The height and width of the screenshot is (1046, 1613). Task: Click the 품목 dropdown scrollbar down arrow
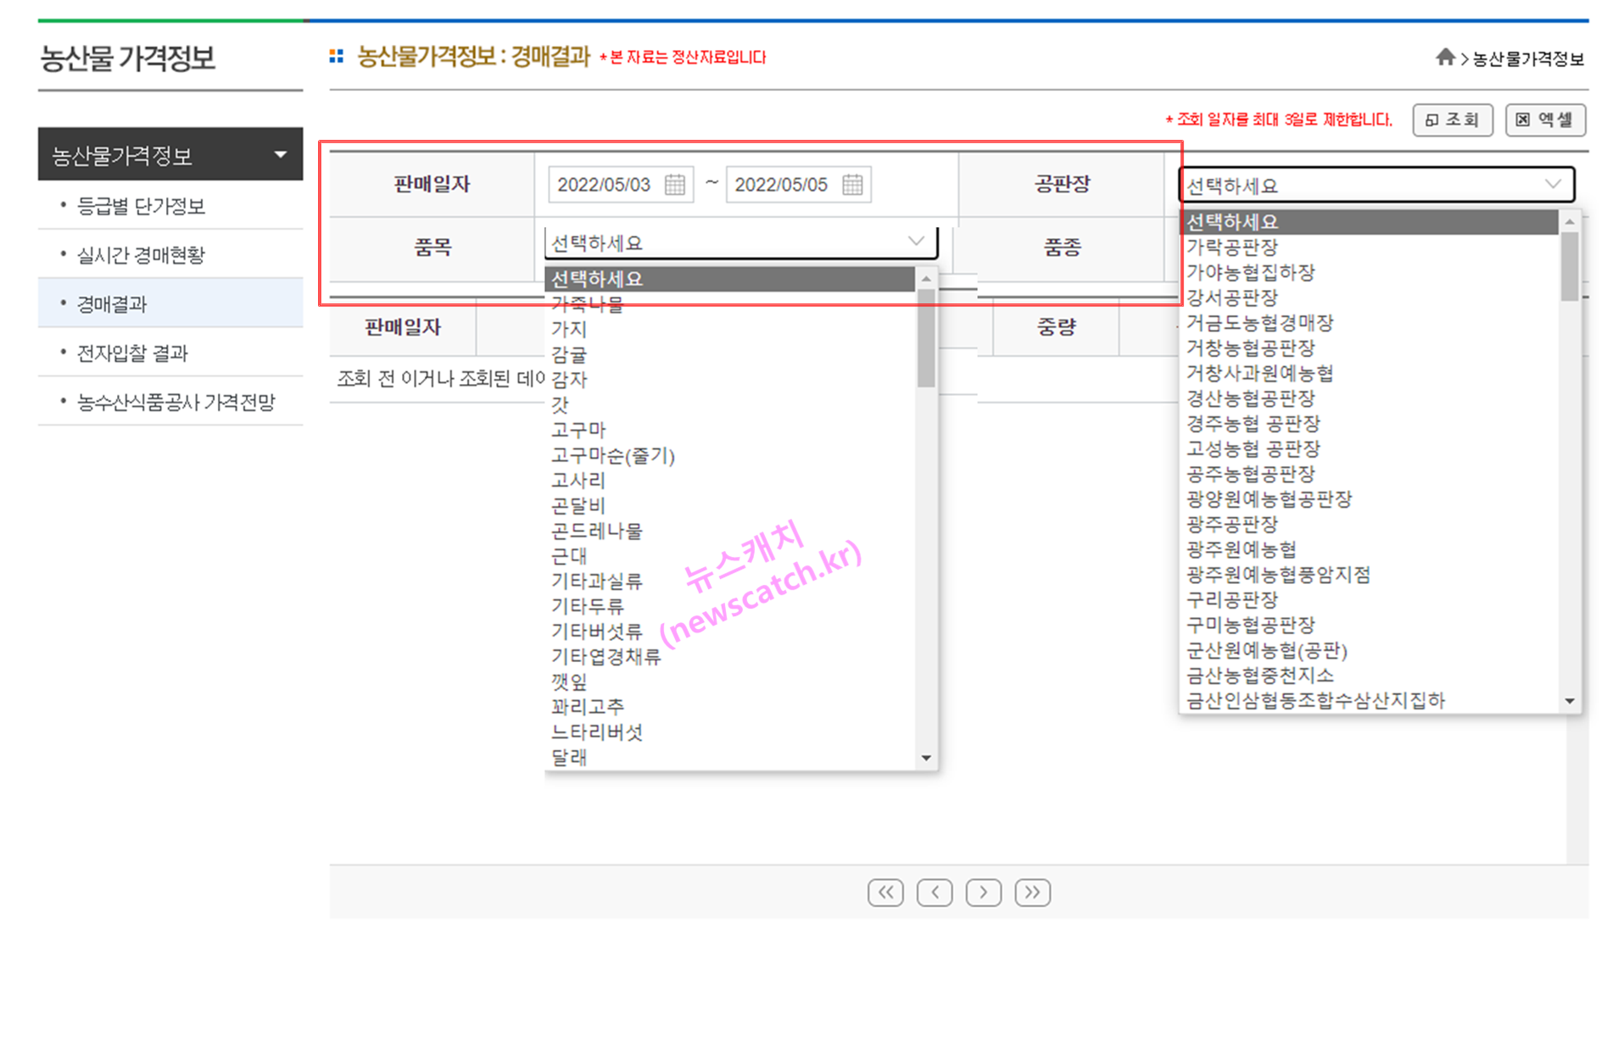coord(926,757)
